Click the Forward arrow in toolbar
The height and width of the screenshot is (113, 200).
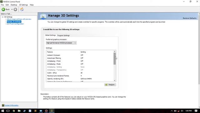15,9
